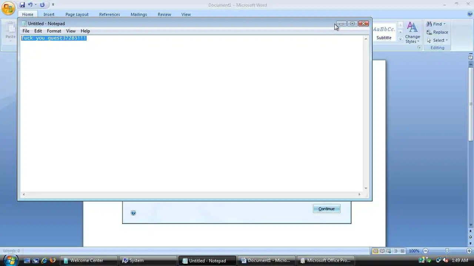The height and width of the screenshot is (266, 474).
Task: Click the help icon in the dialog beside Continue
Action: coord(133,213)
